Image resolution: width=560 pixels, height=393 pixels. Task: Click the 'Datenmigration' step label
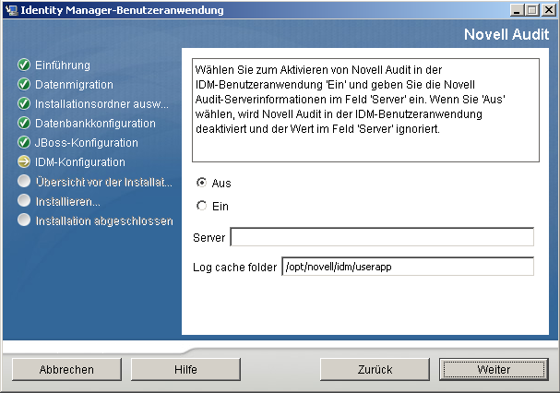point(74,85)
